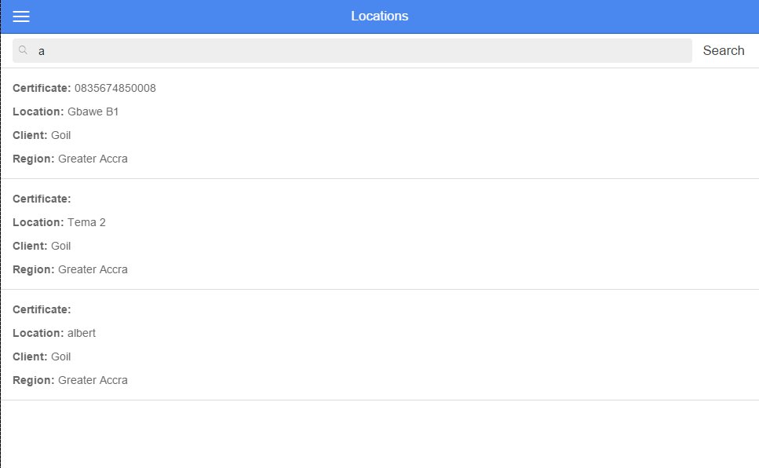The height and width of the screenshot is (468, 759).
Task: Click the Locations header title
Action: coord(380,16)
